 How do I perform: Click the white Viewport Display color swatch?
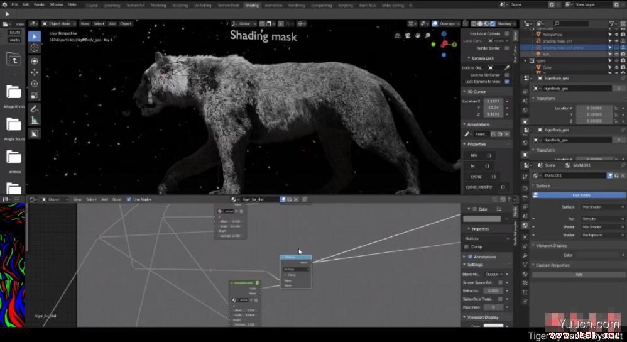[493, 326]
